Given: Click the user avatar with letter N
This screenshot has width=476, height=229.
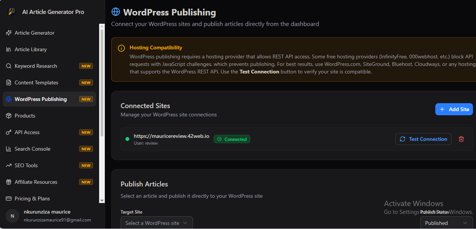Looking at the screenshot, I should coord(12,216).
